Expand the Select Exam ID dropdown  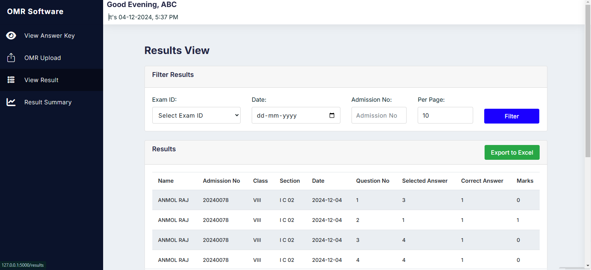(x=196, y=115)
